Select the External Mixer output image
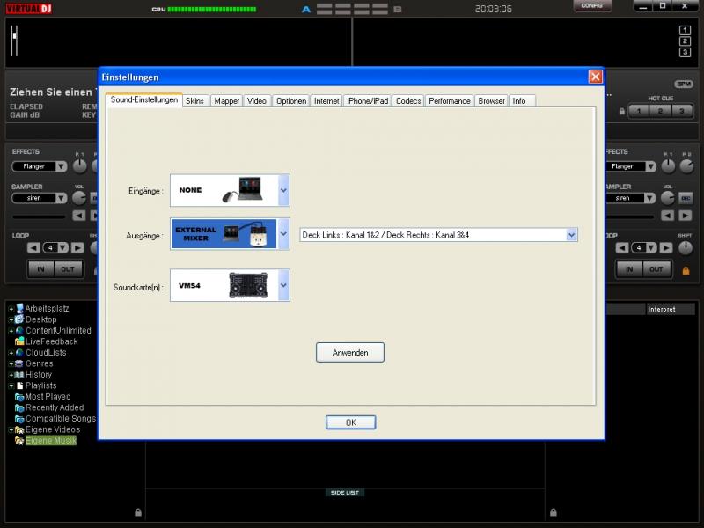 (x=224, y=234)
